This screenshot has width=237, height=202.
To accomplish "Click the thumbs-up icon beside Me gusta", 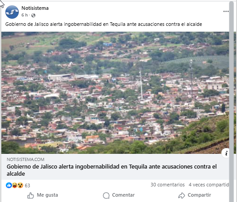I will coord(30,195).
